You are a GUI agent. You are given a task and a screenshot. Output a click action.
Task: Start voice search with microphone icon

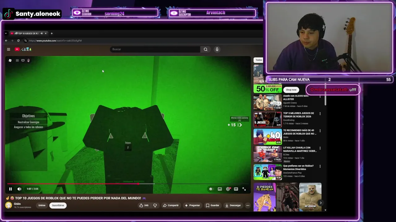click(217, 49)
